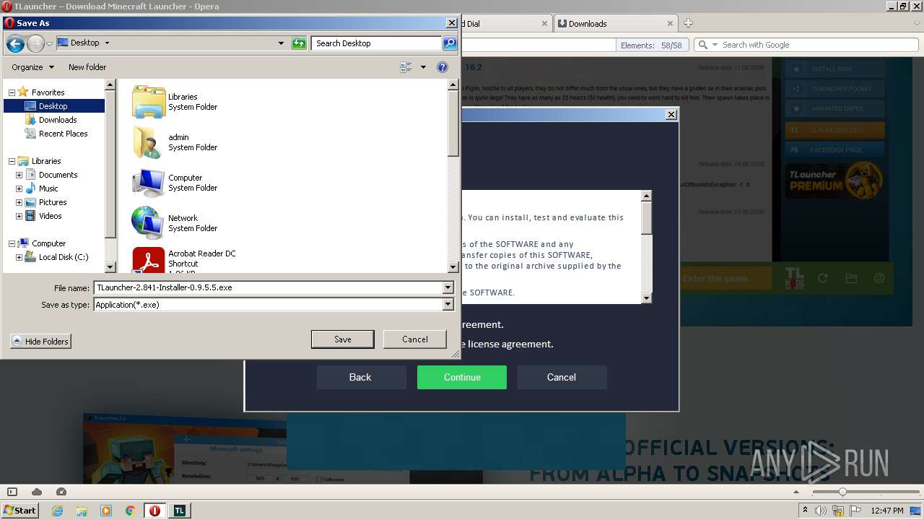
Task: Open Internet Explorer from the taskbar
Action: [x=57, y=511]
